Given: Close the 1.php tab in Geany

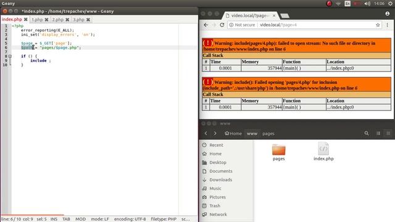Looking at the screenshot, I should tap(47, 20).
